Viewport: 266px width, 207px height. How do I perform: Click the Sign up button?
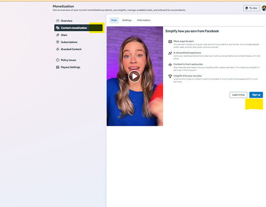(x=256, y=95)
